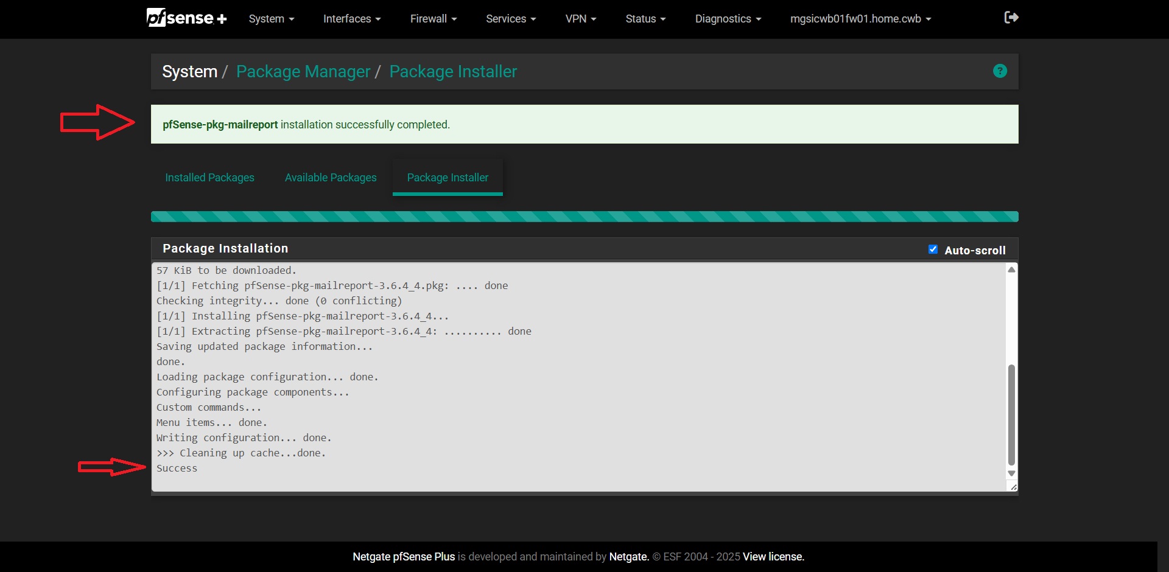1169x572 pixels.
Task: Click the 'Success' line in the log
Action: tap(177, 469)
